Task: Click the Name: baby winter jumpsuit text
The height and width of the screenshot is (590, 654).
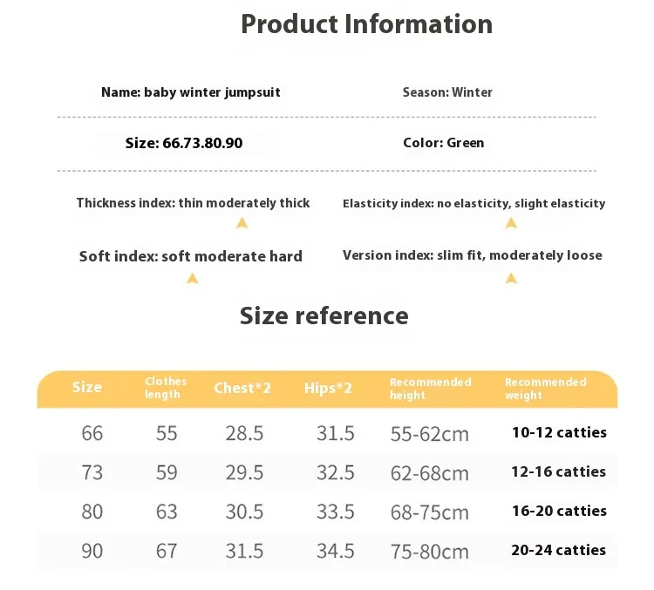Action: [191, 92]
